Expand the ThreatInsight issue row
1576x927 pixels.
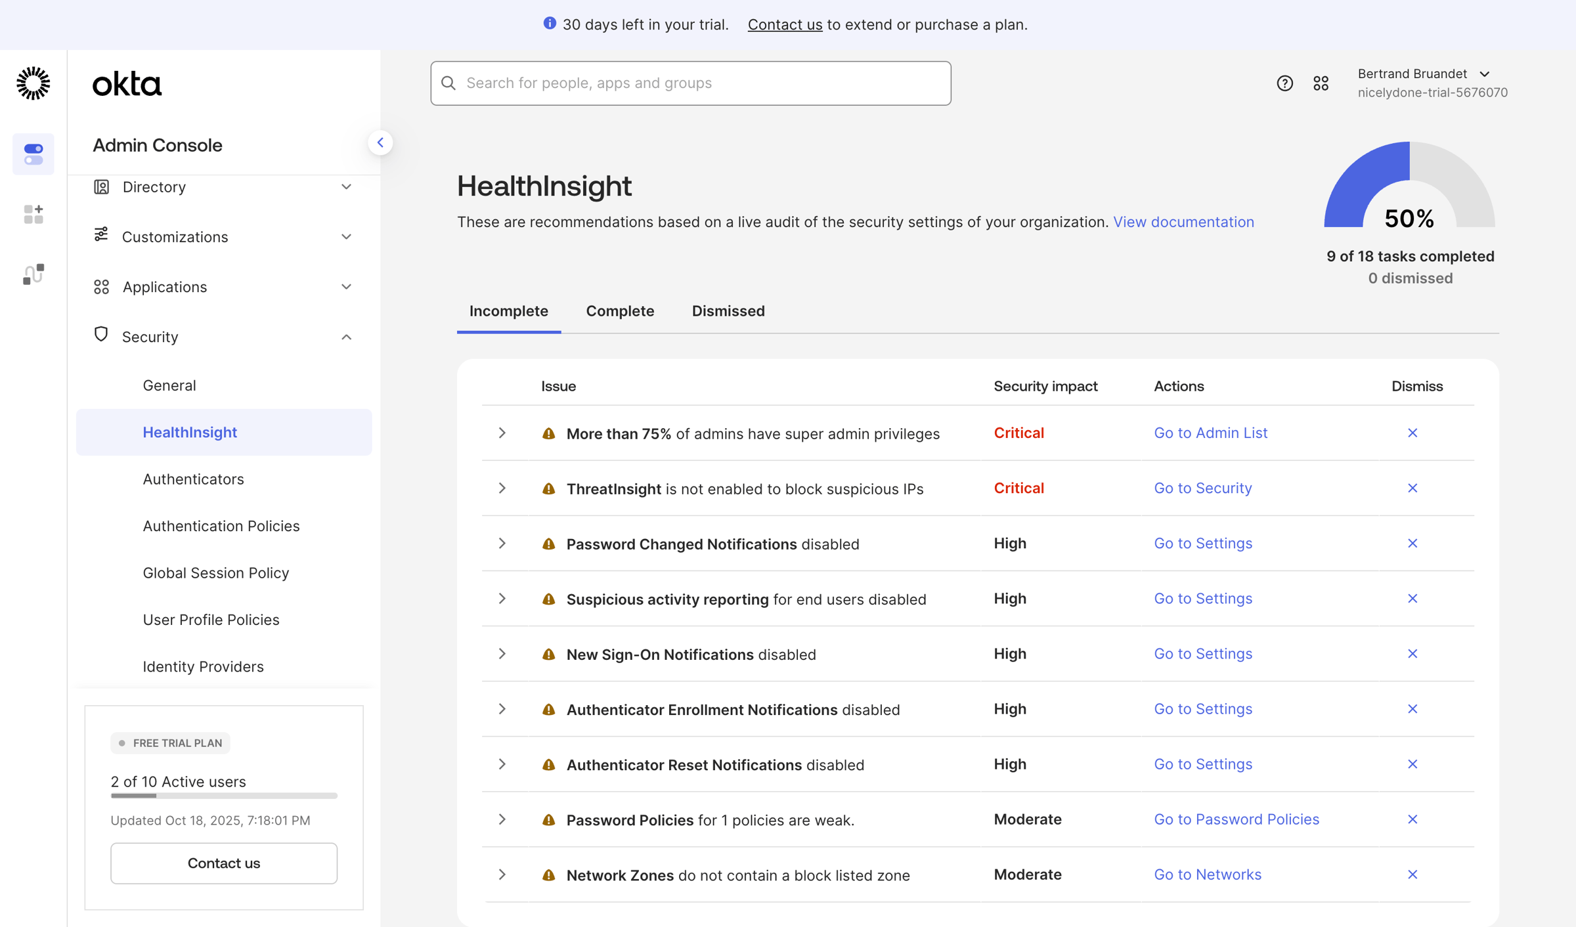click(x=502, y=488)
